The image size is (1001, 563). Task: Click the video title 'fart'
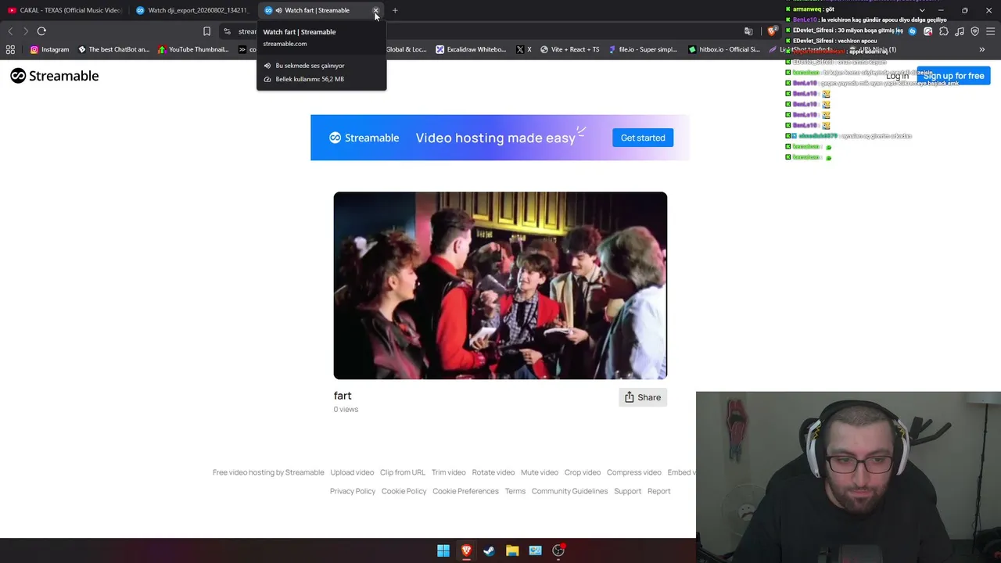pos(343,396)
